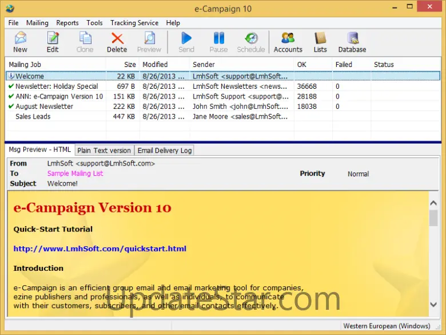
Task: Create a New mailing job
Action: coord(20,42)
